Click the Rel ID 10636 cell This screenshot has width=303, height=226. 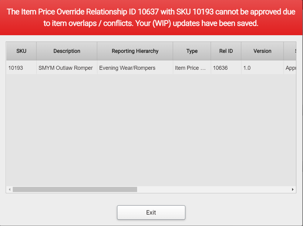226,68
